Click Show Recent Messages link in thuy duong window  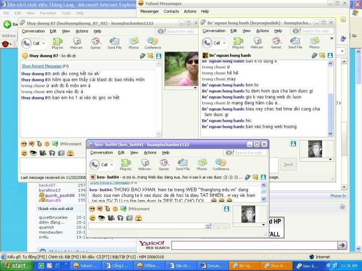coord(42,66)
